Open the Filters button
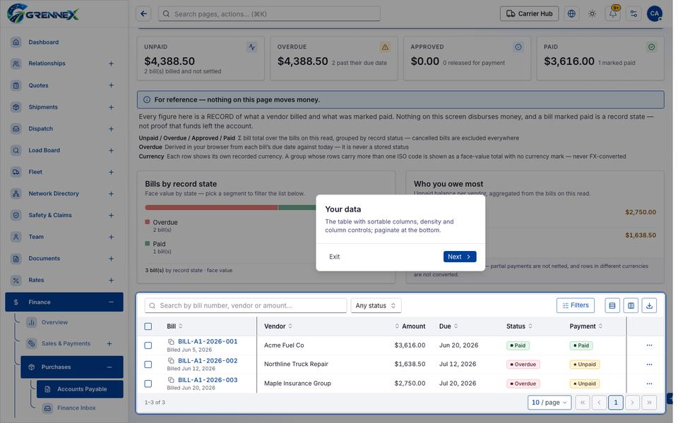Viewport: 678px width, 423px height. click(x=575, y=305)
